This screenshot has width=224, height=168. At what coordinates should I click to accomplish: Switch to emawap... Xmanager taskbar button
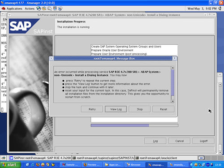pos(156,165)
